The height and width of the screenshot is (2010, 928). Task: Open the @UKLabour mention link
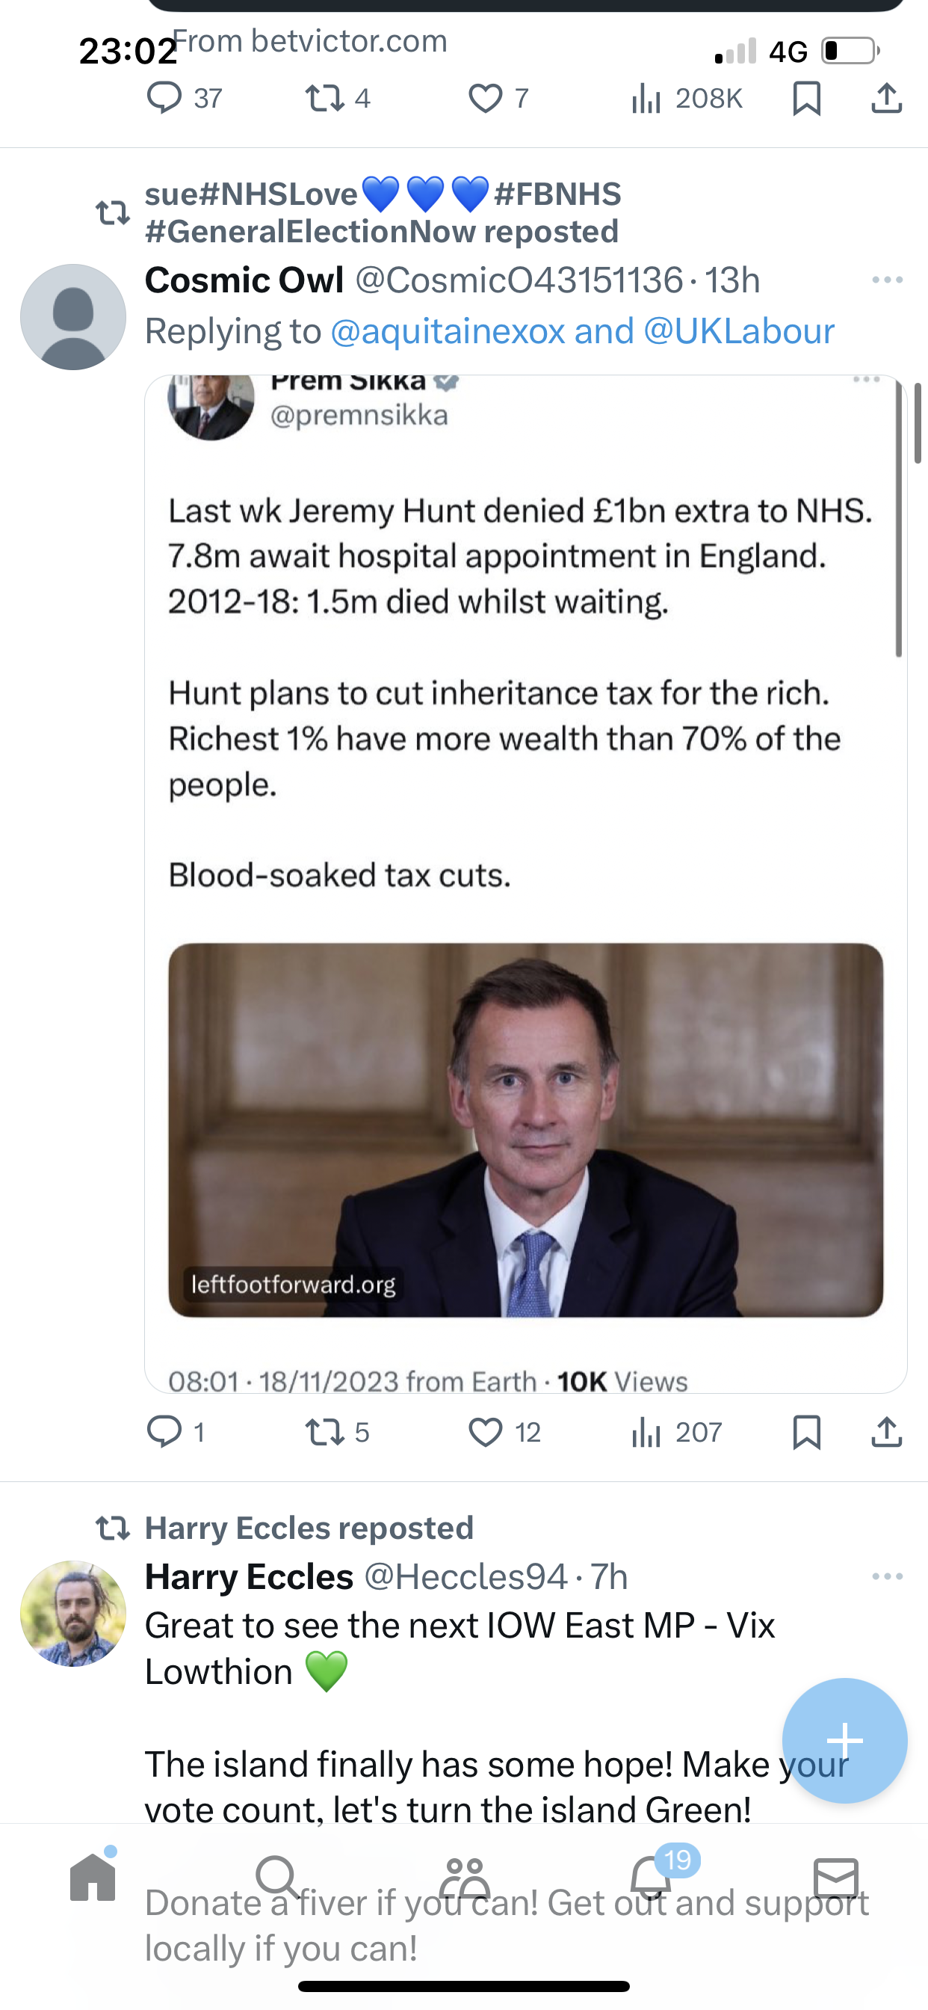[x=738, y=331]
